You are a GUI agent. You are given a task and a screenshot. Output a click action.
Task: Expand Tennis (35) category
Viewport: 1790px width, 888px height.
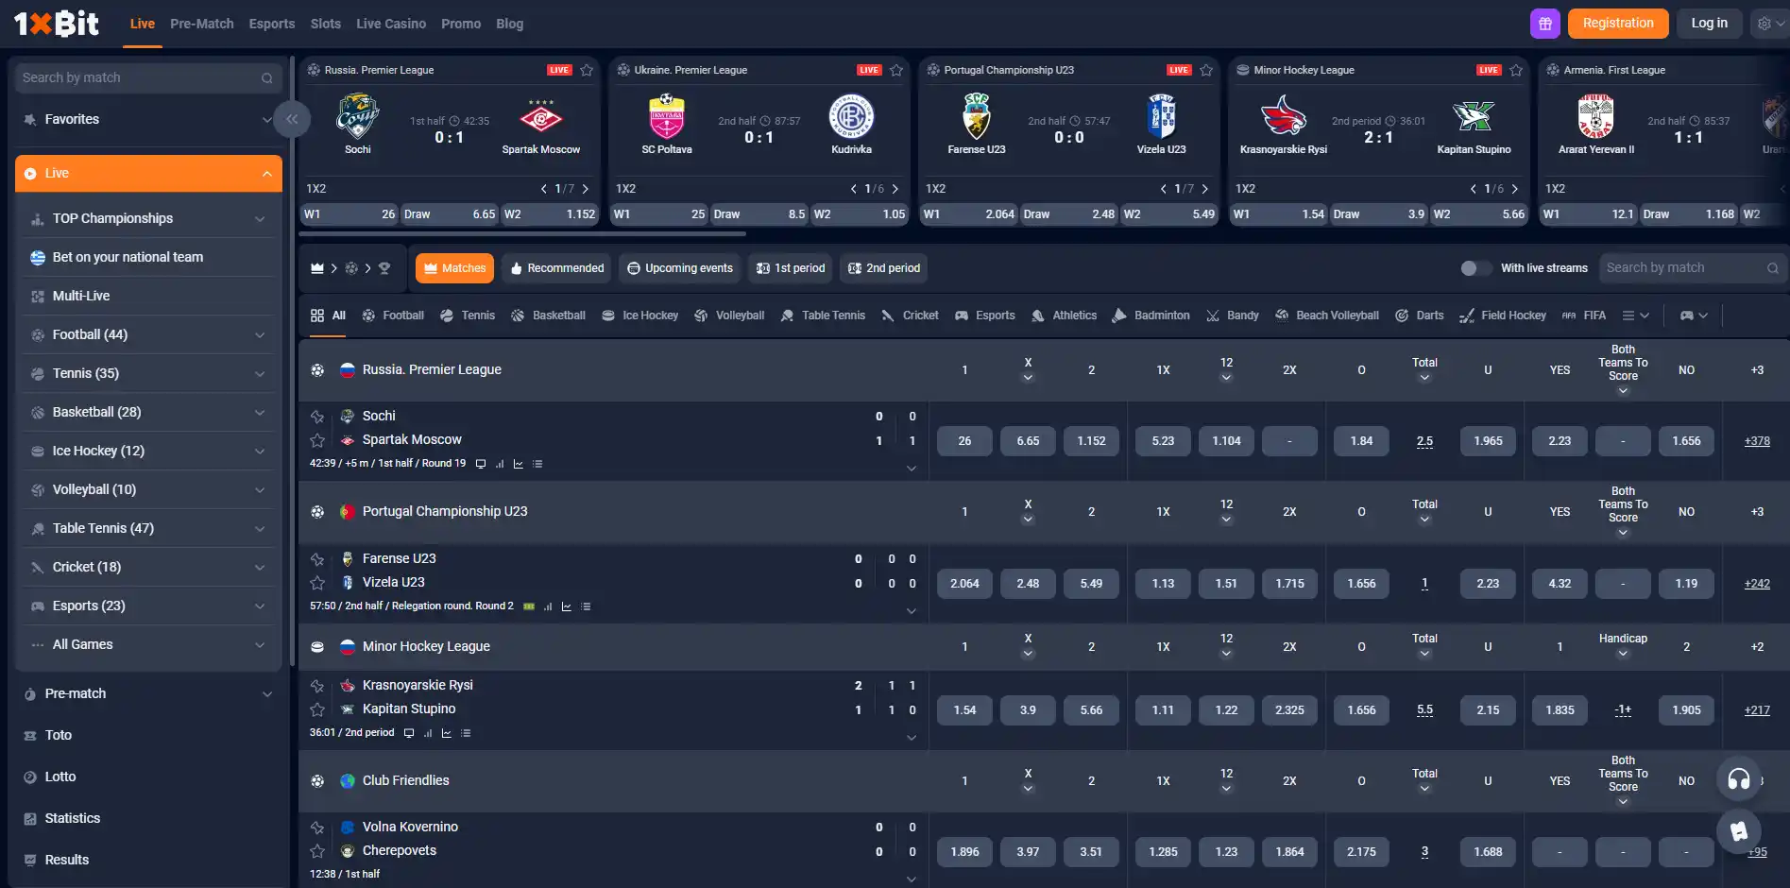pos(260,374)
